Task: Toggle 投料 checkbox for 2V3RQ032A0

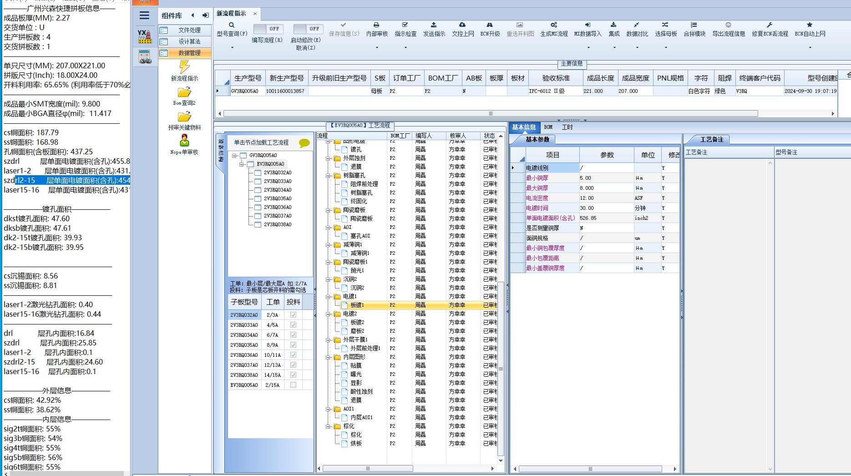Action: pyautogui.click(x=293, y=315)
